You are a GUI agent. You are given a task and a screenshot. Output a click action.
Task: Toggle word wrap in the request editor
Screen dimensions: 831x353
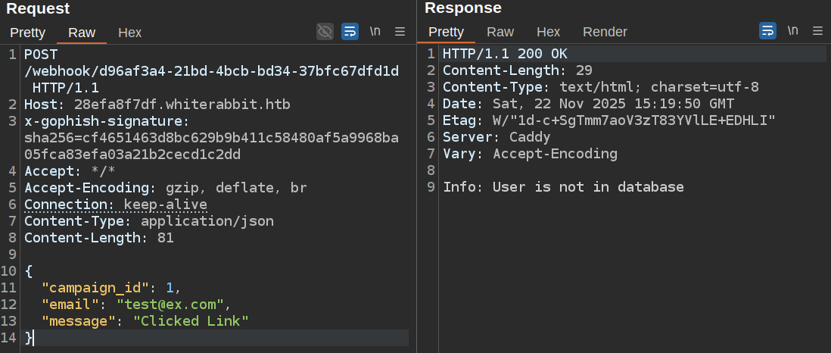point(350,31)
